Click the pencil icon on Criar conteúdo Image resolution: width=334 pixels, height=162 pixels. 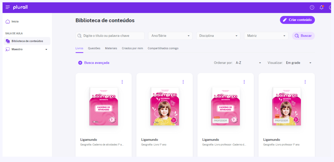click(x=285, y=20)
